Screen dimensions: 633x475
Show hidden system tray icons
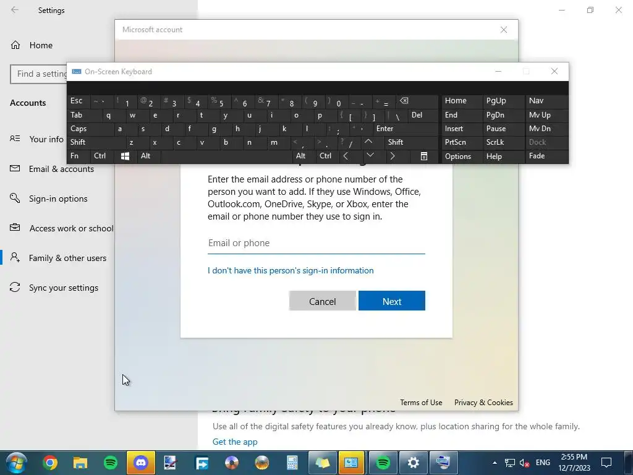tap(495, 463)
